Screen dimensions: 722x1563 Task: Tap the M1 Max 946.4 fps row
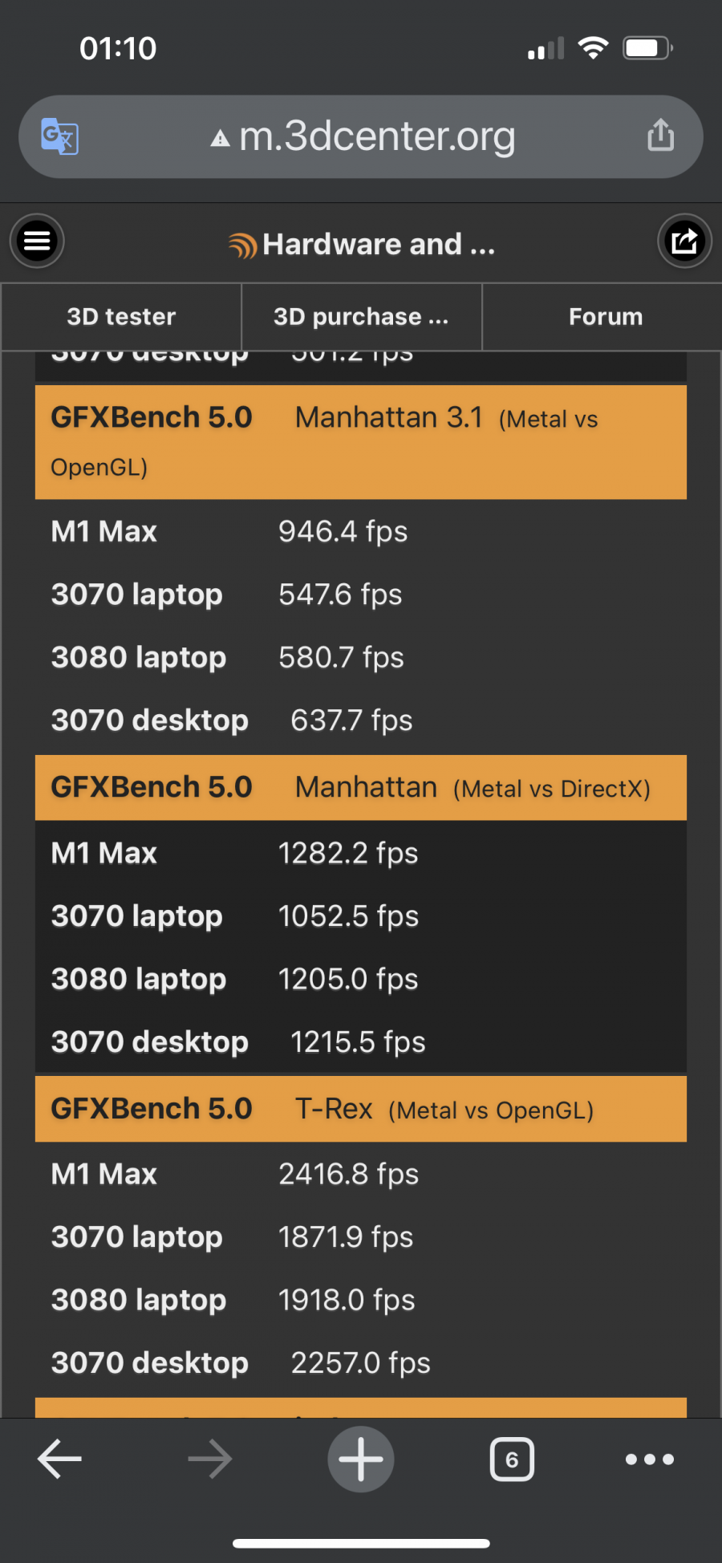pos(361,531)
